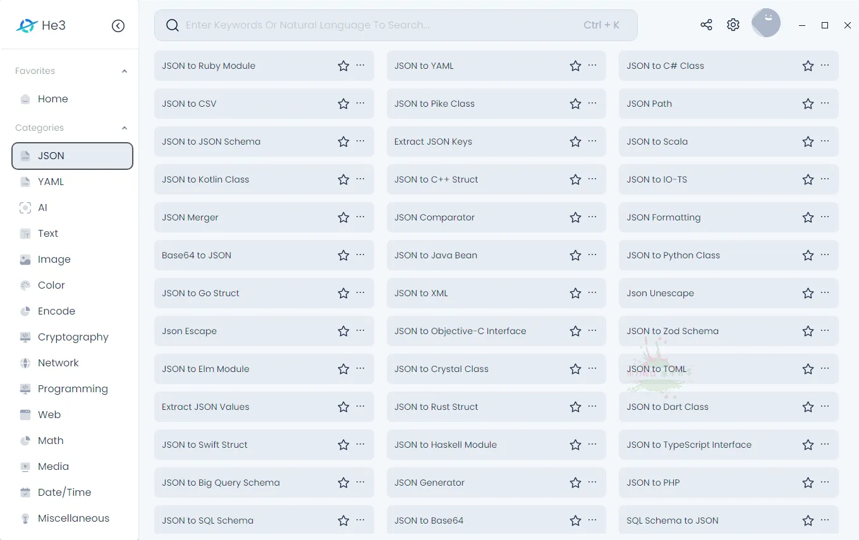Click the AI category icon
The width and height of the screenshot is (859, 540).
click(x=25, y=208)
